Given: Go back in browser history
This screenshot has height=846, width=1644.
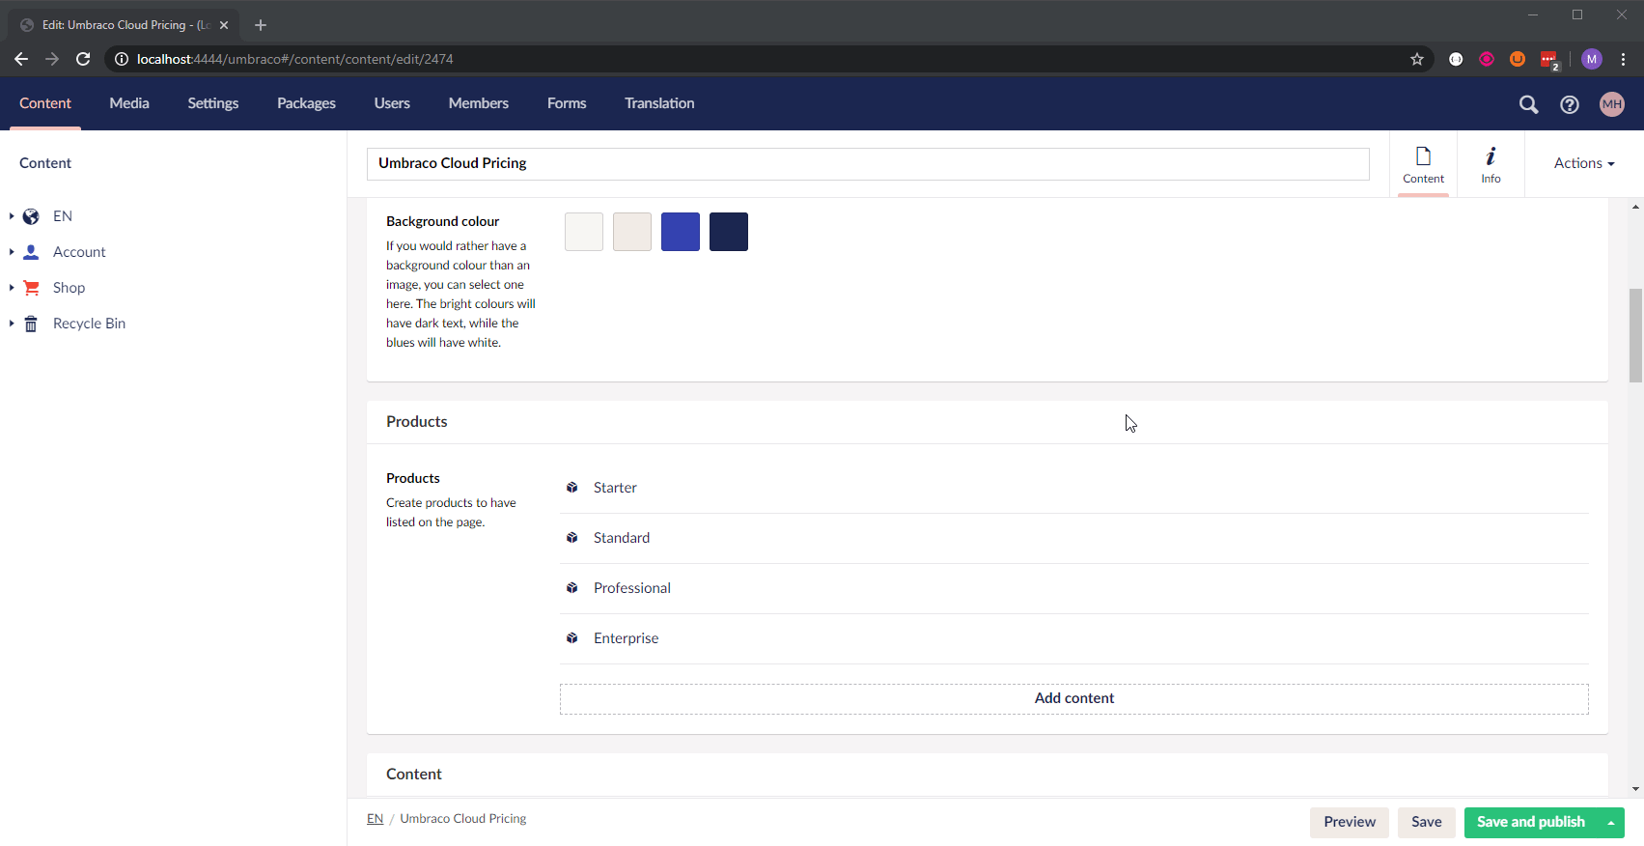Looking at the screenshot, I should point(21,59).
